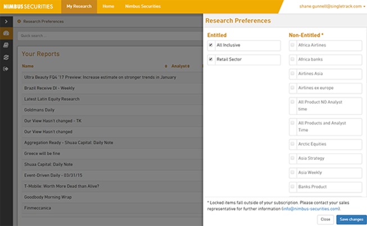This screenshot has height=226, width=367.
Task: Uncheck the Retail Sector checkbox
Action: point(211,59)
